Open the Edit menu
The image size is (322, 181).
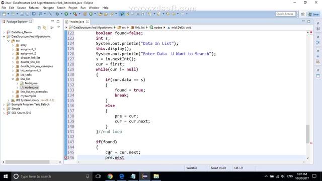[12, 8]
